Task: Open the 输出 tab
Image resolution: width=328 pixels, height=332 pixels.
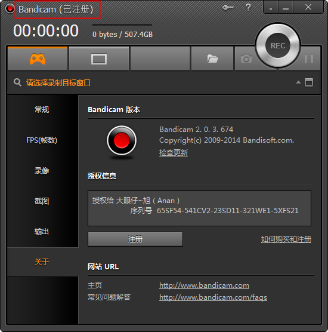Action: tap(42, 232)
